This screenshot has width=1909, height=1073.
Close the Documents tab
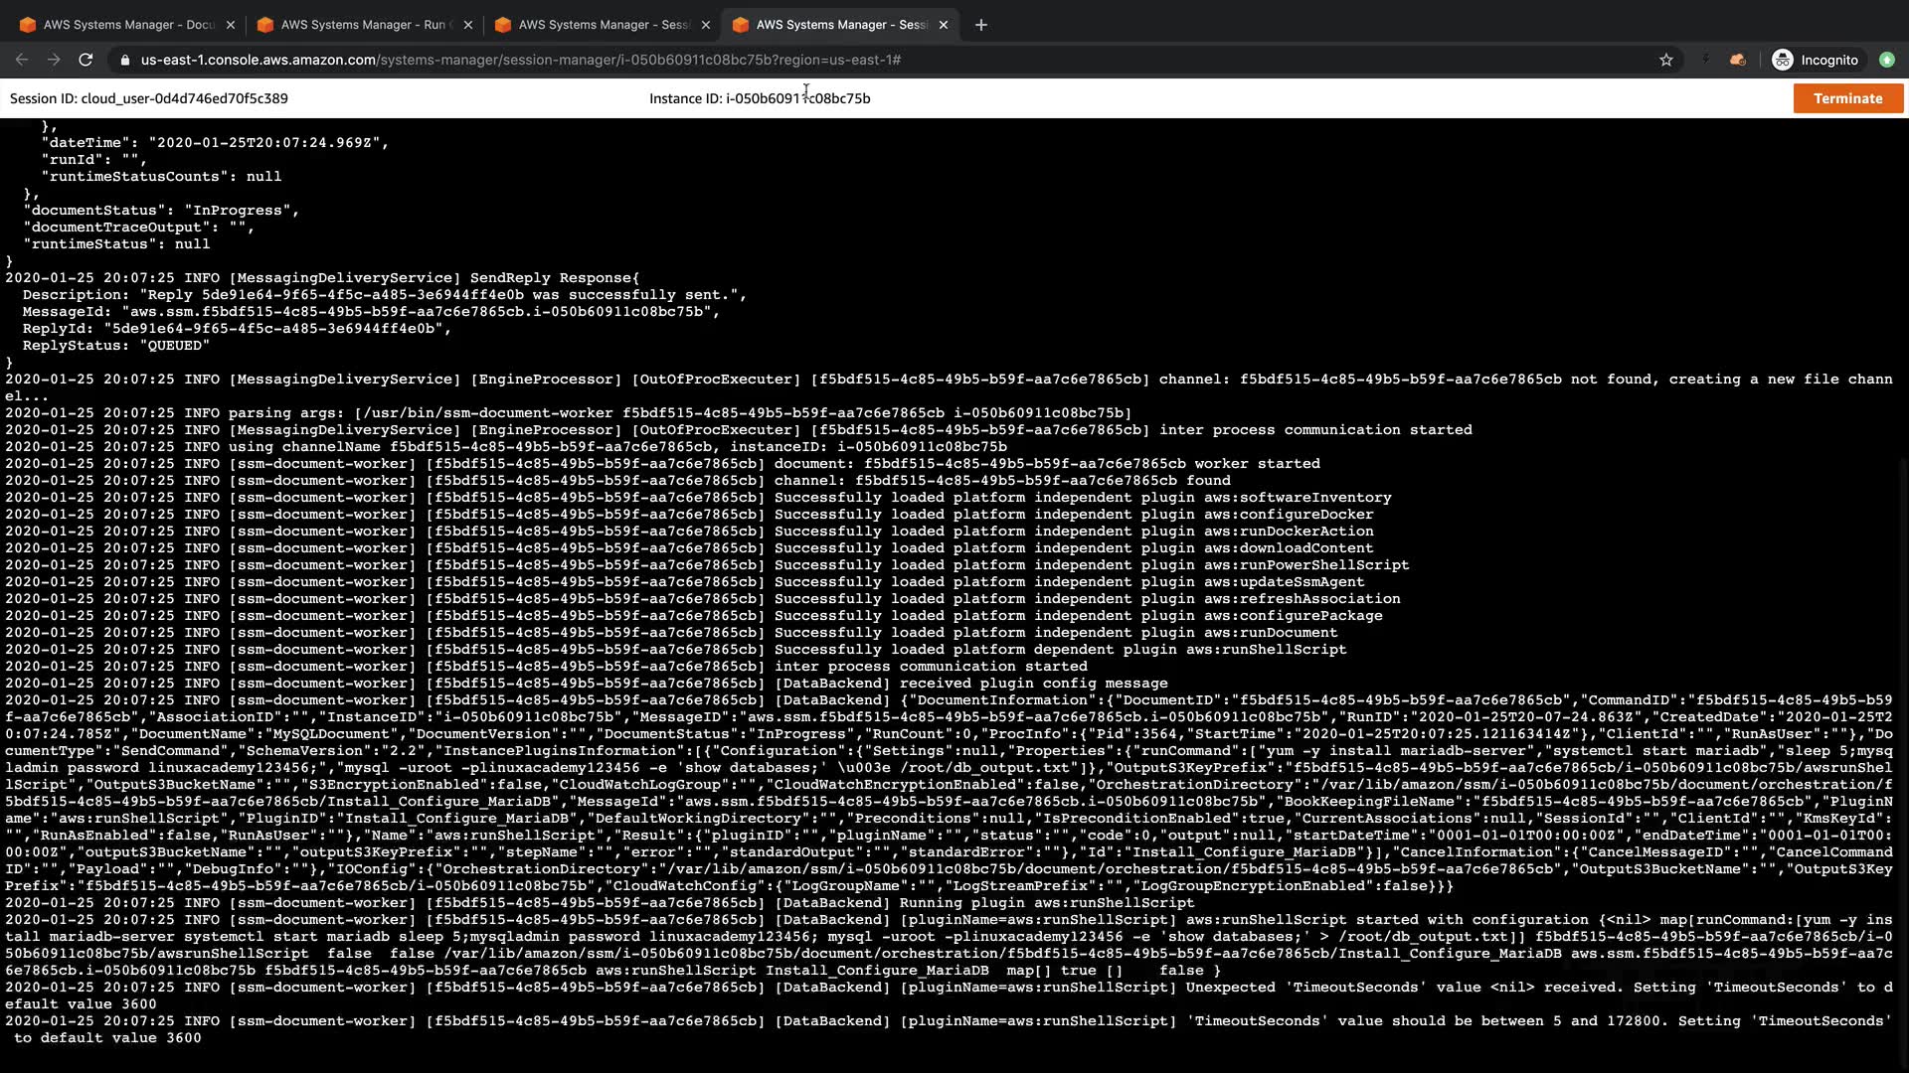pyautogui.click(x=231, y=25)
